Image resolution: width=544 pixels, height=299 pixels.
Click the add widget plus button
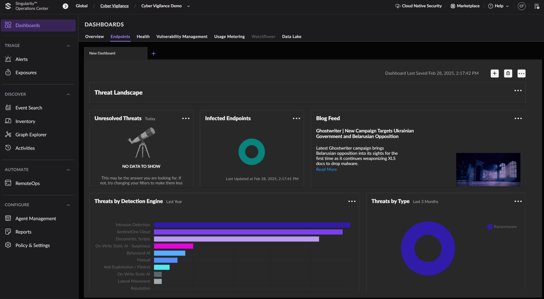click(x=495, y=73)
